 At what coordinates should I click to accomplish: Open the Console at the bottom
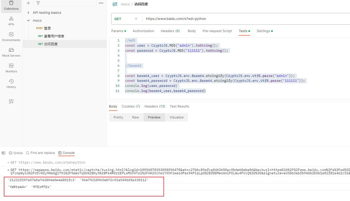point(66,153)
